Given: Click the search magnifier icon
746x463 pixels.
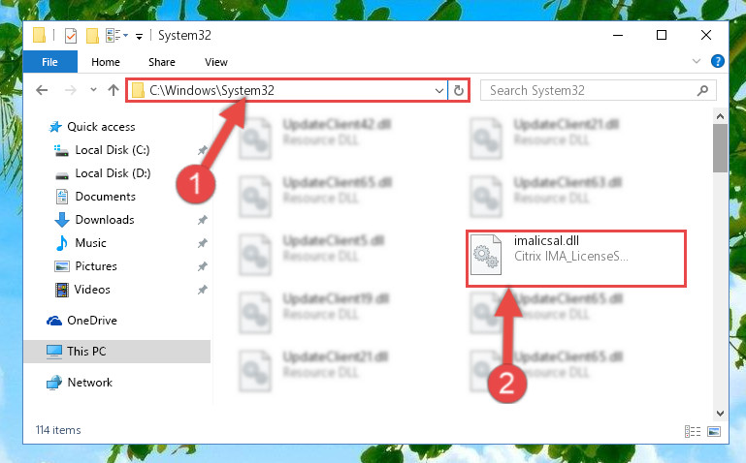Looking at the screenshot, I should coord(702,90).
